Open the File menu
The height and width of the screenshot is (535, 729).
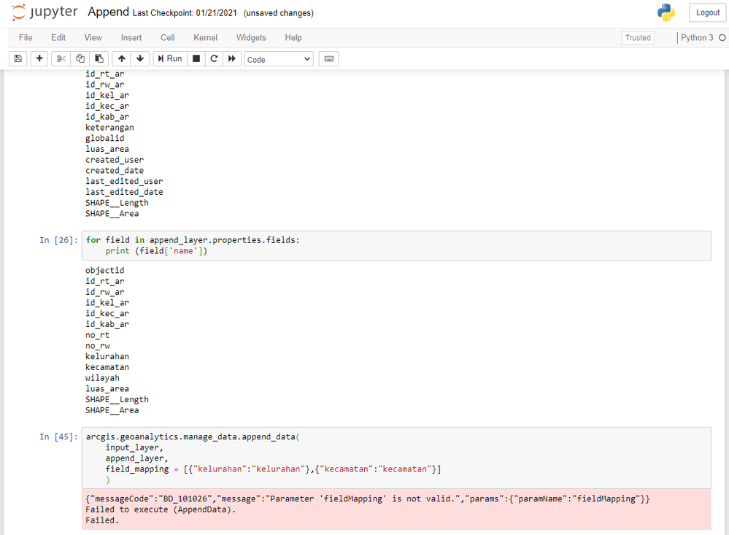pyautogui.click(x=26, y=38)
